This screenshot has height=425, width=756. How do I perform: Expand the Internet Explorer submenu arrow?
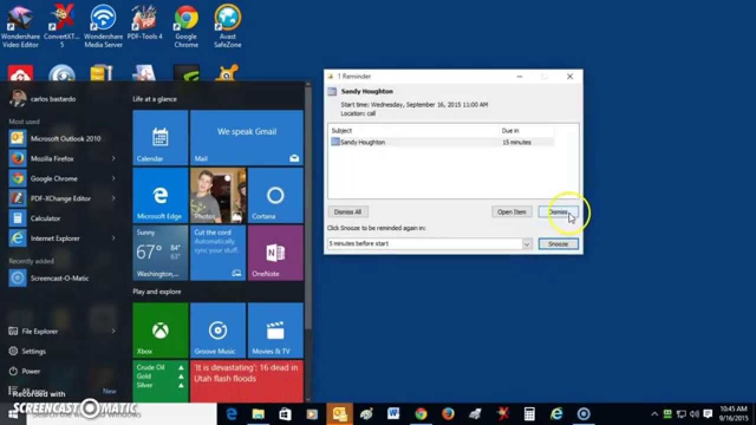click(x=113, y=238)
